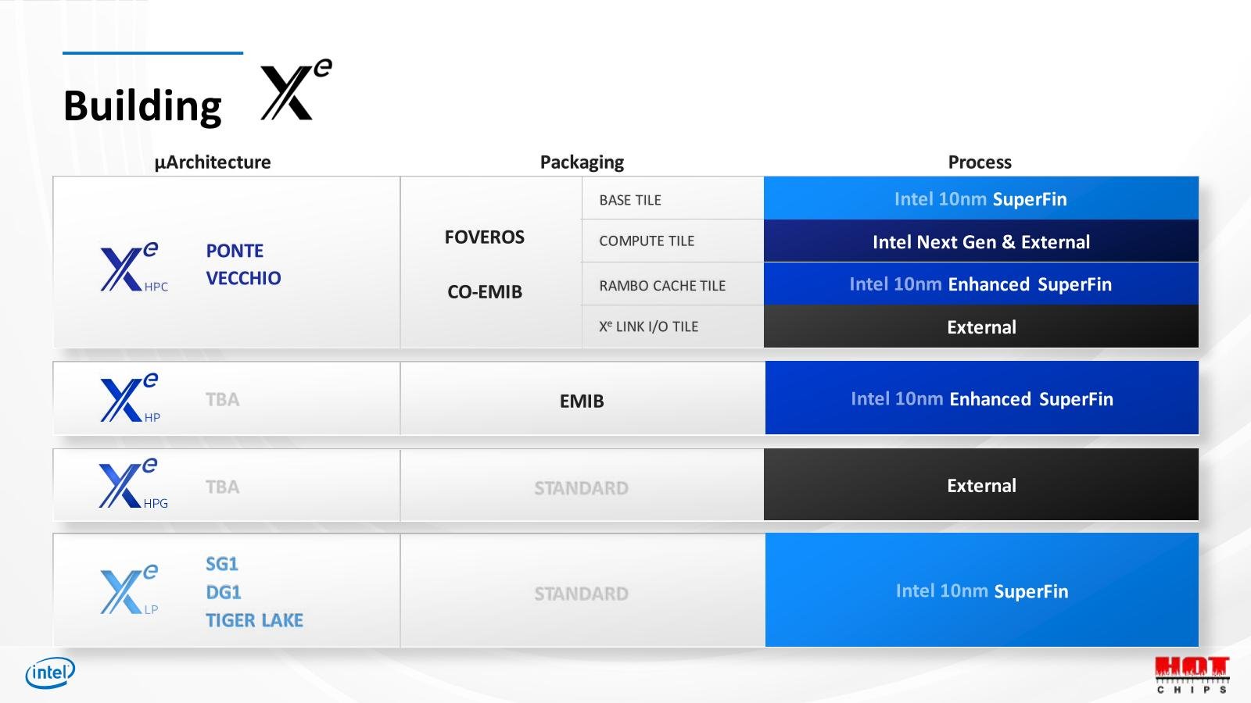This screenshot has width=1251, height=703.
Task: Select the Rambo Cache Tile row
Action: tap(672, 284)
